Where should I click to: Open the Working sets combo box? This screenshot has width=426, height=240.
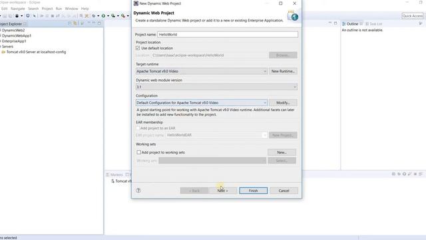coord(212,161)
